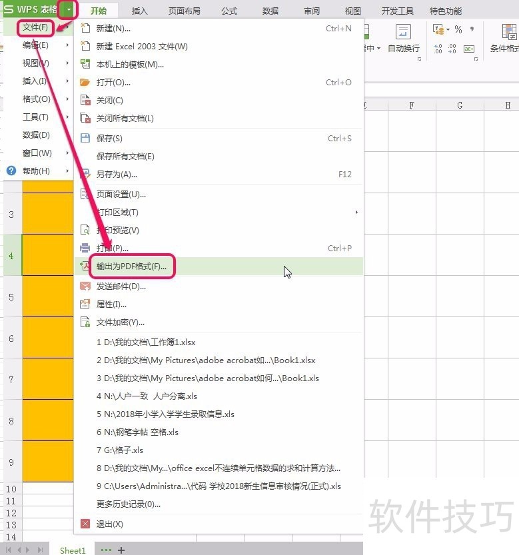This screenshot has height=555, width=519.
Task: Click the template icon beside 本机上的模板(M)
Action: (85, 64)
